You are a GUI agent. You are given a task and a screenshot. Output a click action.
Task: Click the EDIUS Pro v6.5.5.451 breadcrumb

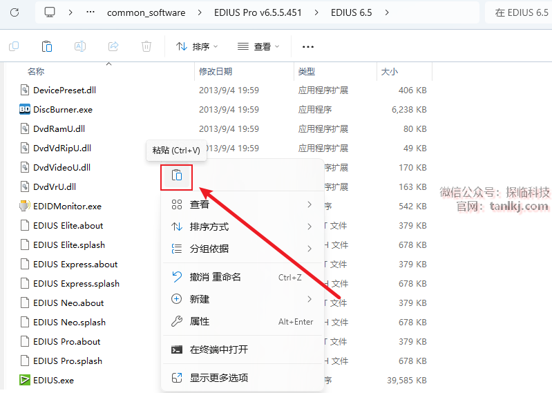[258, 12]
